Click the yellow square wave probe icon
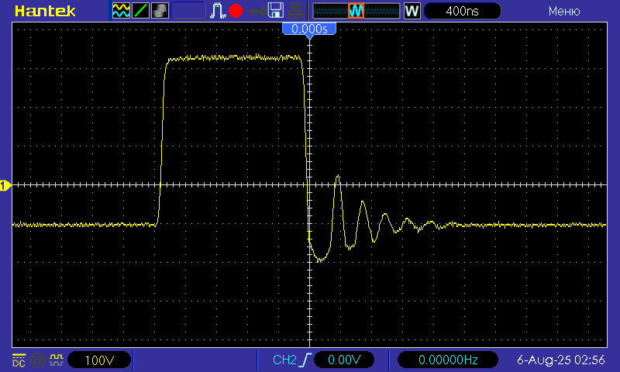Viewport: 620px width, 372px height. [x=57, y=360]
